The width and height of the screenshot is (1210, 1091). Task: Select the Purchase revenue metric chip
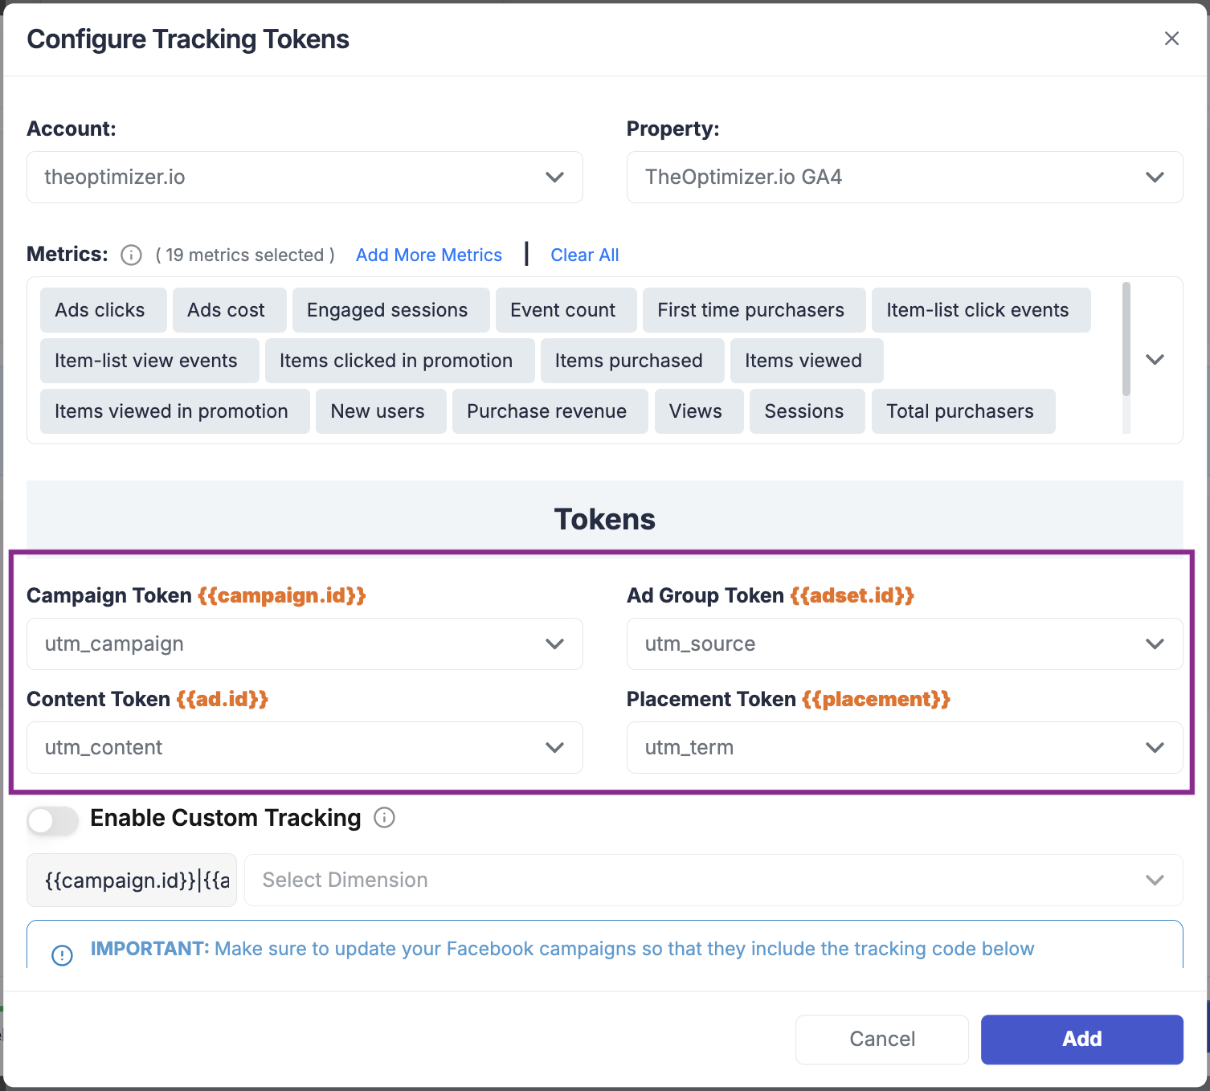point(546,411)
